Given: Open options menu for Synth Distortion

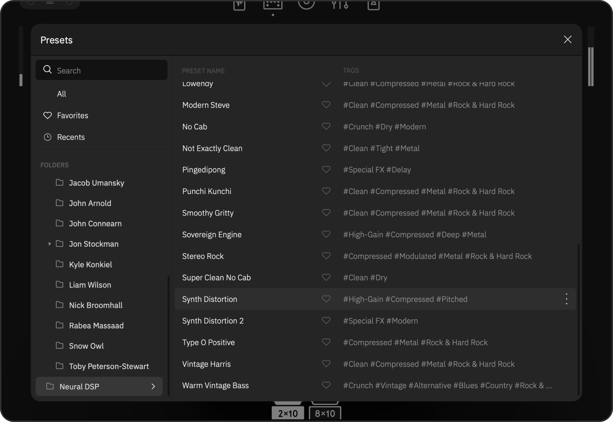Looking at the screenshot, I should coord(566,299).
